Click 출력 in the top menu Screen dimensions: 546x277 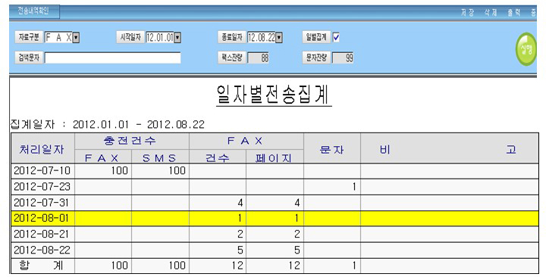[x=514, y=13]
